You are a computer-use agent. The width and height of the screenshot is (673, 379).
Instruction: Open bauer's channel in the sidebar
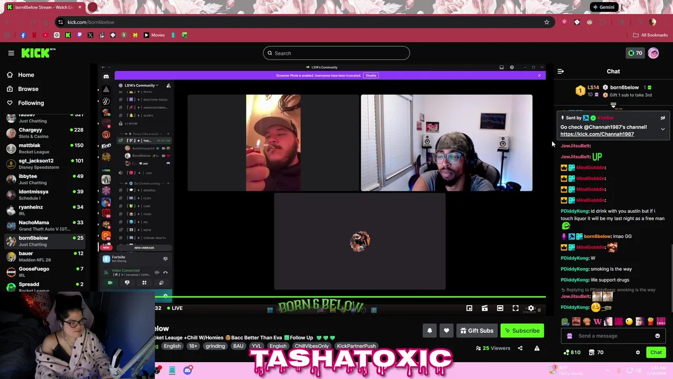[45, 256]
